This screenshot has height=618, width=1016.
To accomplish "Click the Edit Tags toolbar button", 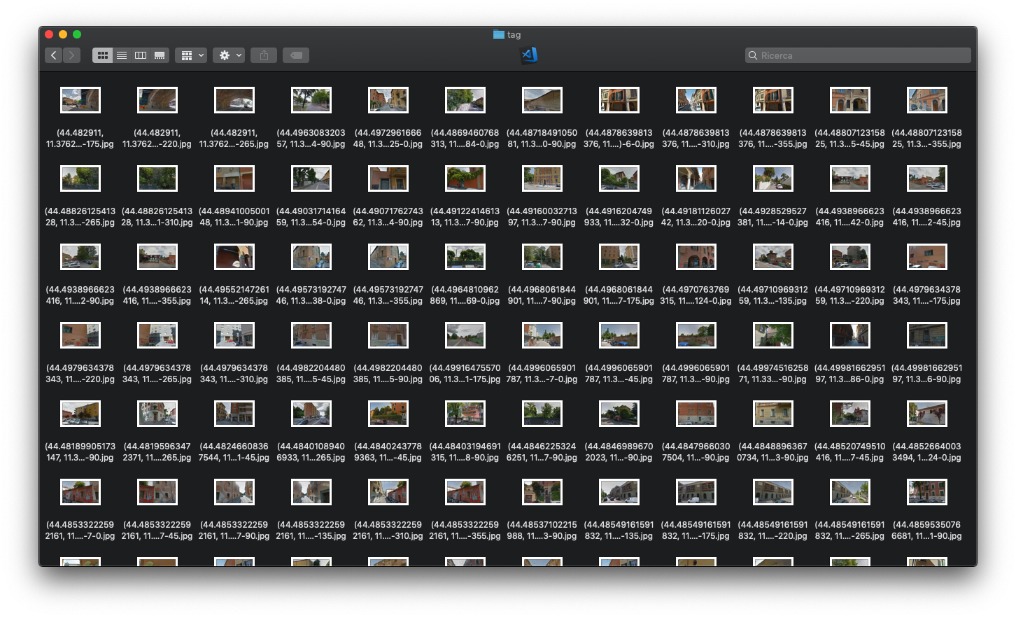I will (296, 55).
